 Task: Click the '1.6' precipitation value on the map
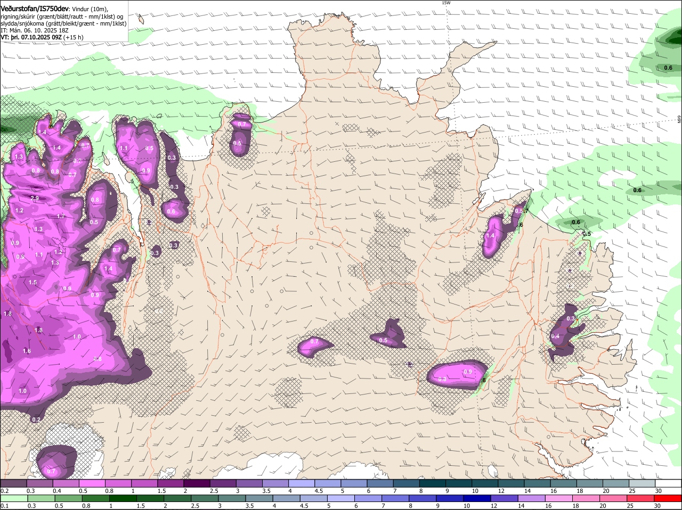[27, 351]
